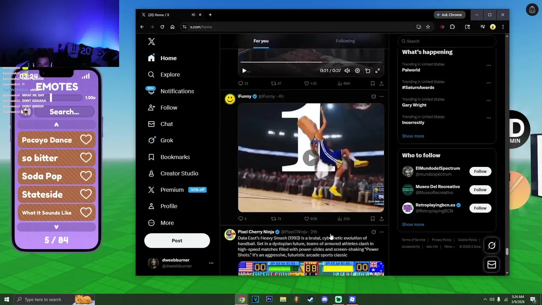Follow ElMundodelSpectrum

click(480, 172)
